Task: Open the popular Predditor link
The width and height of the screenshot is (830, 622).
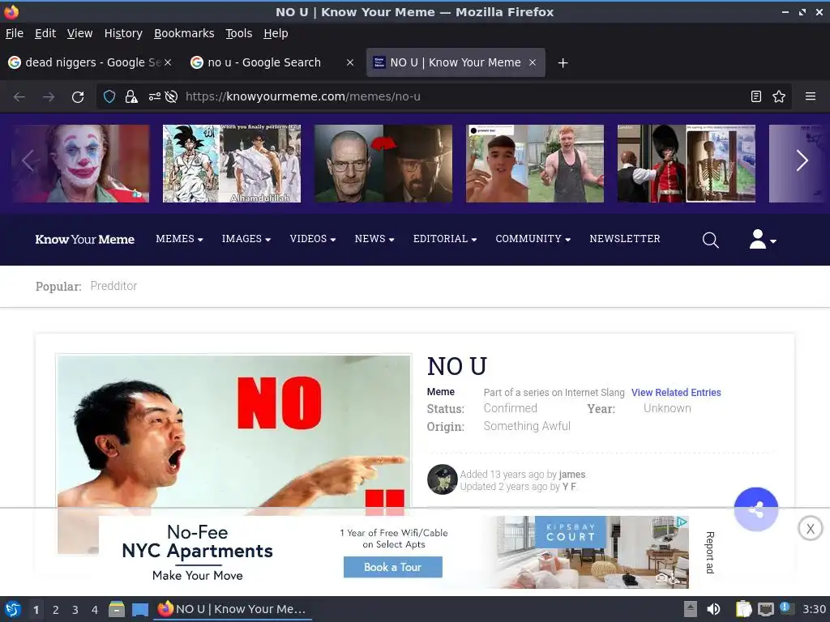Action: [113, 286]
